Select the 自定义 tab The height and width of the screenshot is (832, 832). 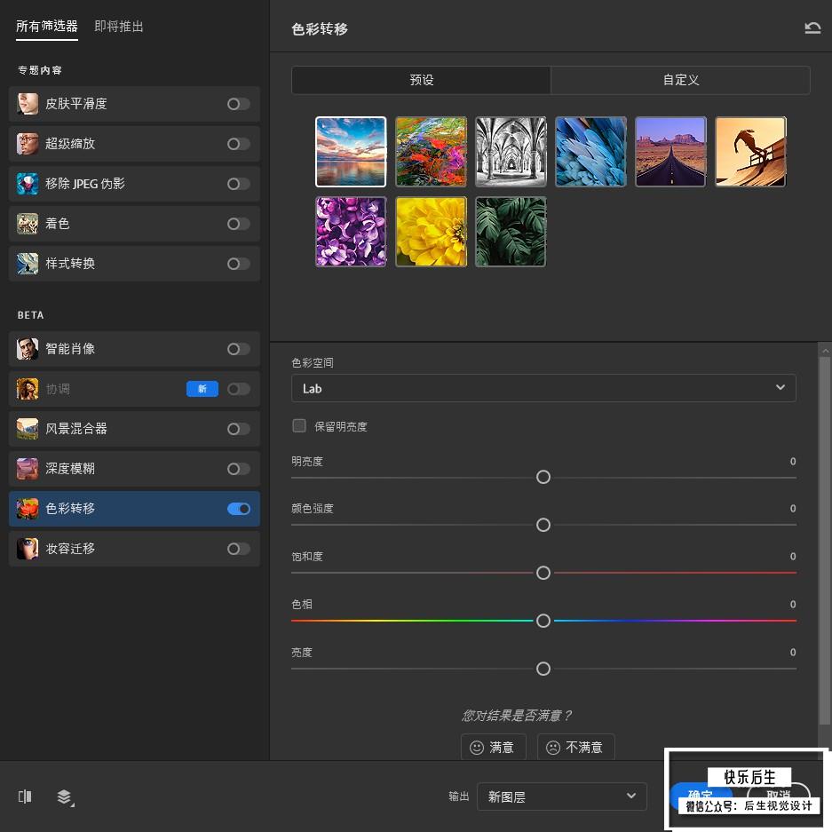681,80
